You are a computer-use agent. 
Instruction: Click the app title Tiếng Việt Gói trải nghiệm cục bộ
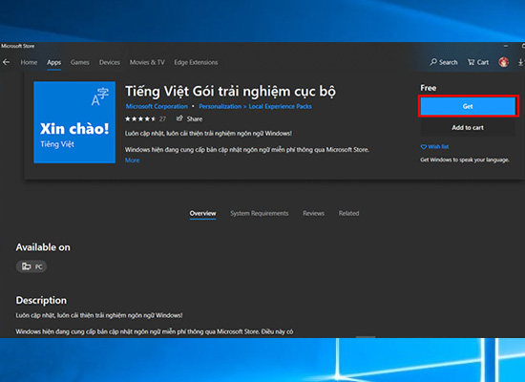(230, 92)
